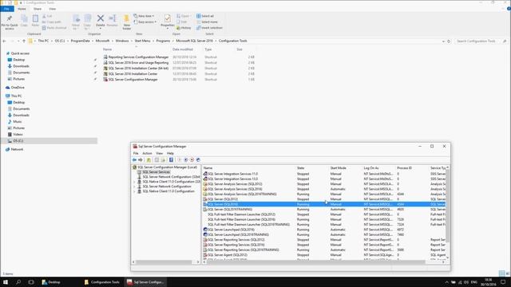Open the Action menu in Configuration Manager
The height and width of the screenshot is (287, 511).
[x=147, y=153]
